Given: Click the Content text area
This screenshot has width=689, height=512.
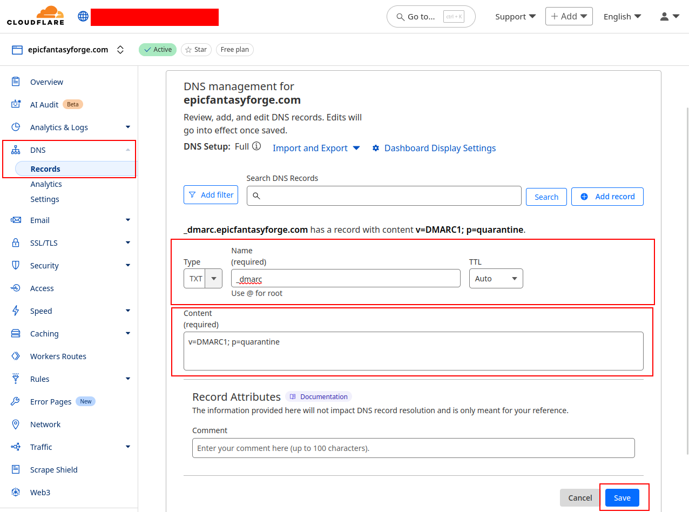Looking at the screenshot, I should click(x=414, y=351).
